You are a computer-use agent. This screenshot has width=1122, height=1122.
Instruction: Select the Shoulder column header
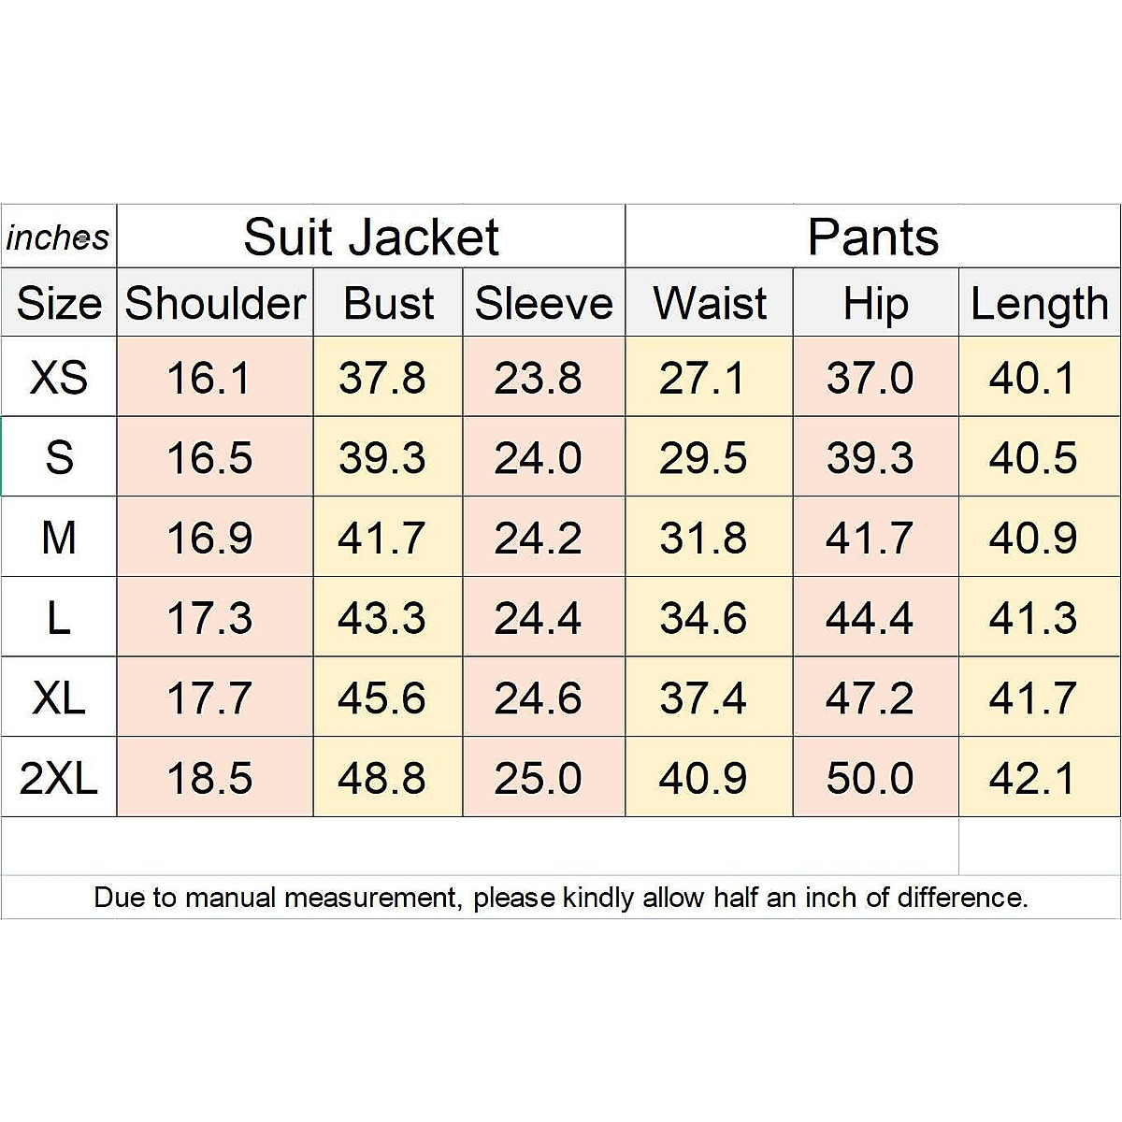point(215,304)
